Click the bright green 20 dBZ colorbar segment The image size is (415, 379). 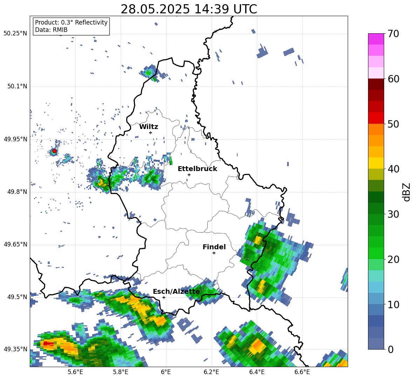click(376, 253)
